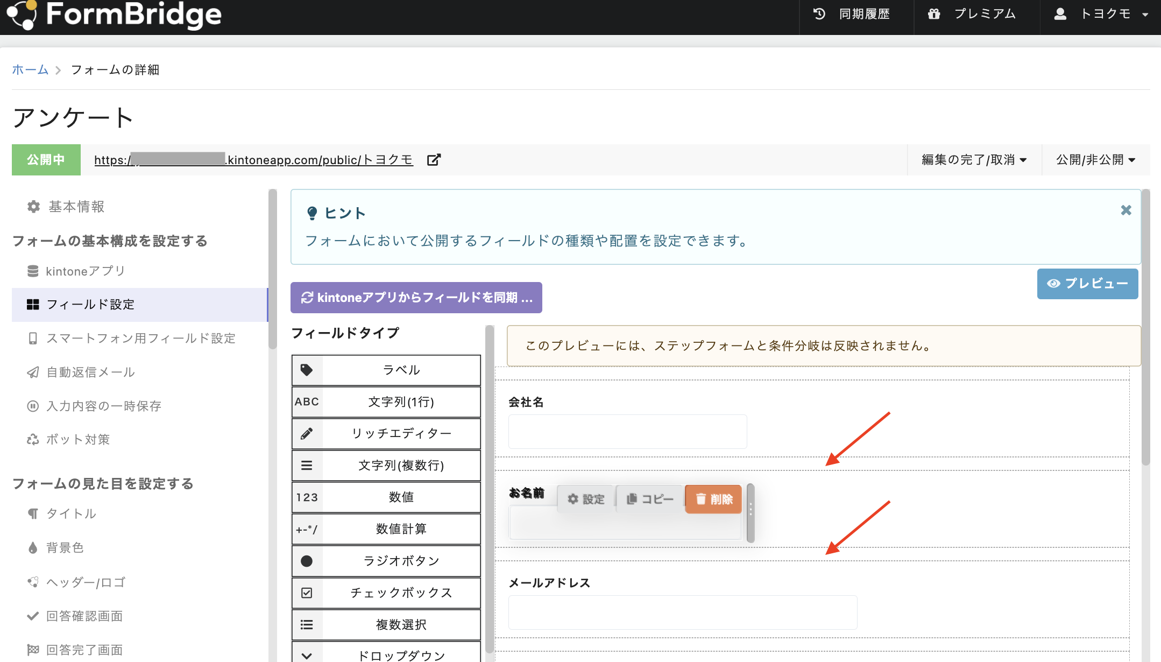
Task: Add a チェックボックス field type
Action: click(x=386, y=593)
